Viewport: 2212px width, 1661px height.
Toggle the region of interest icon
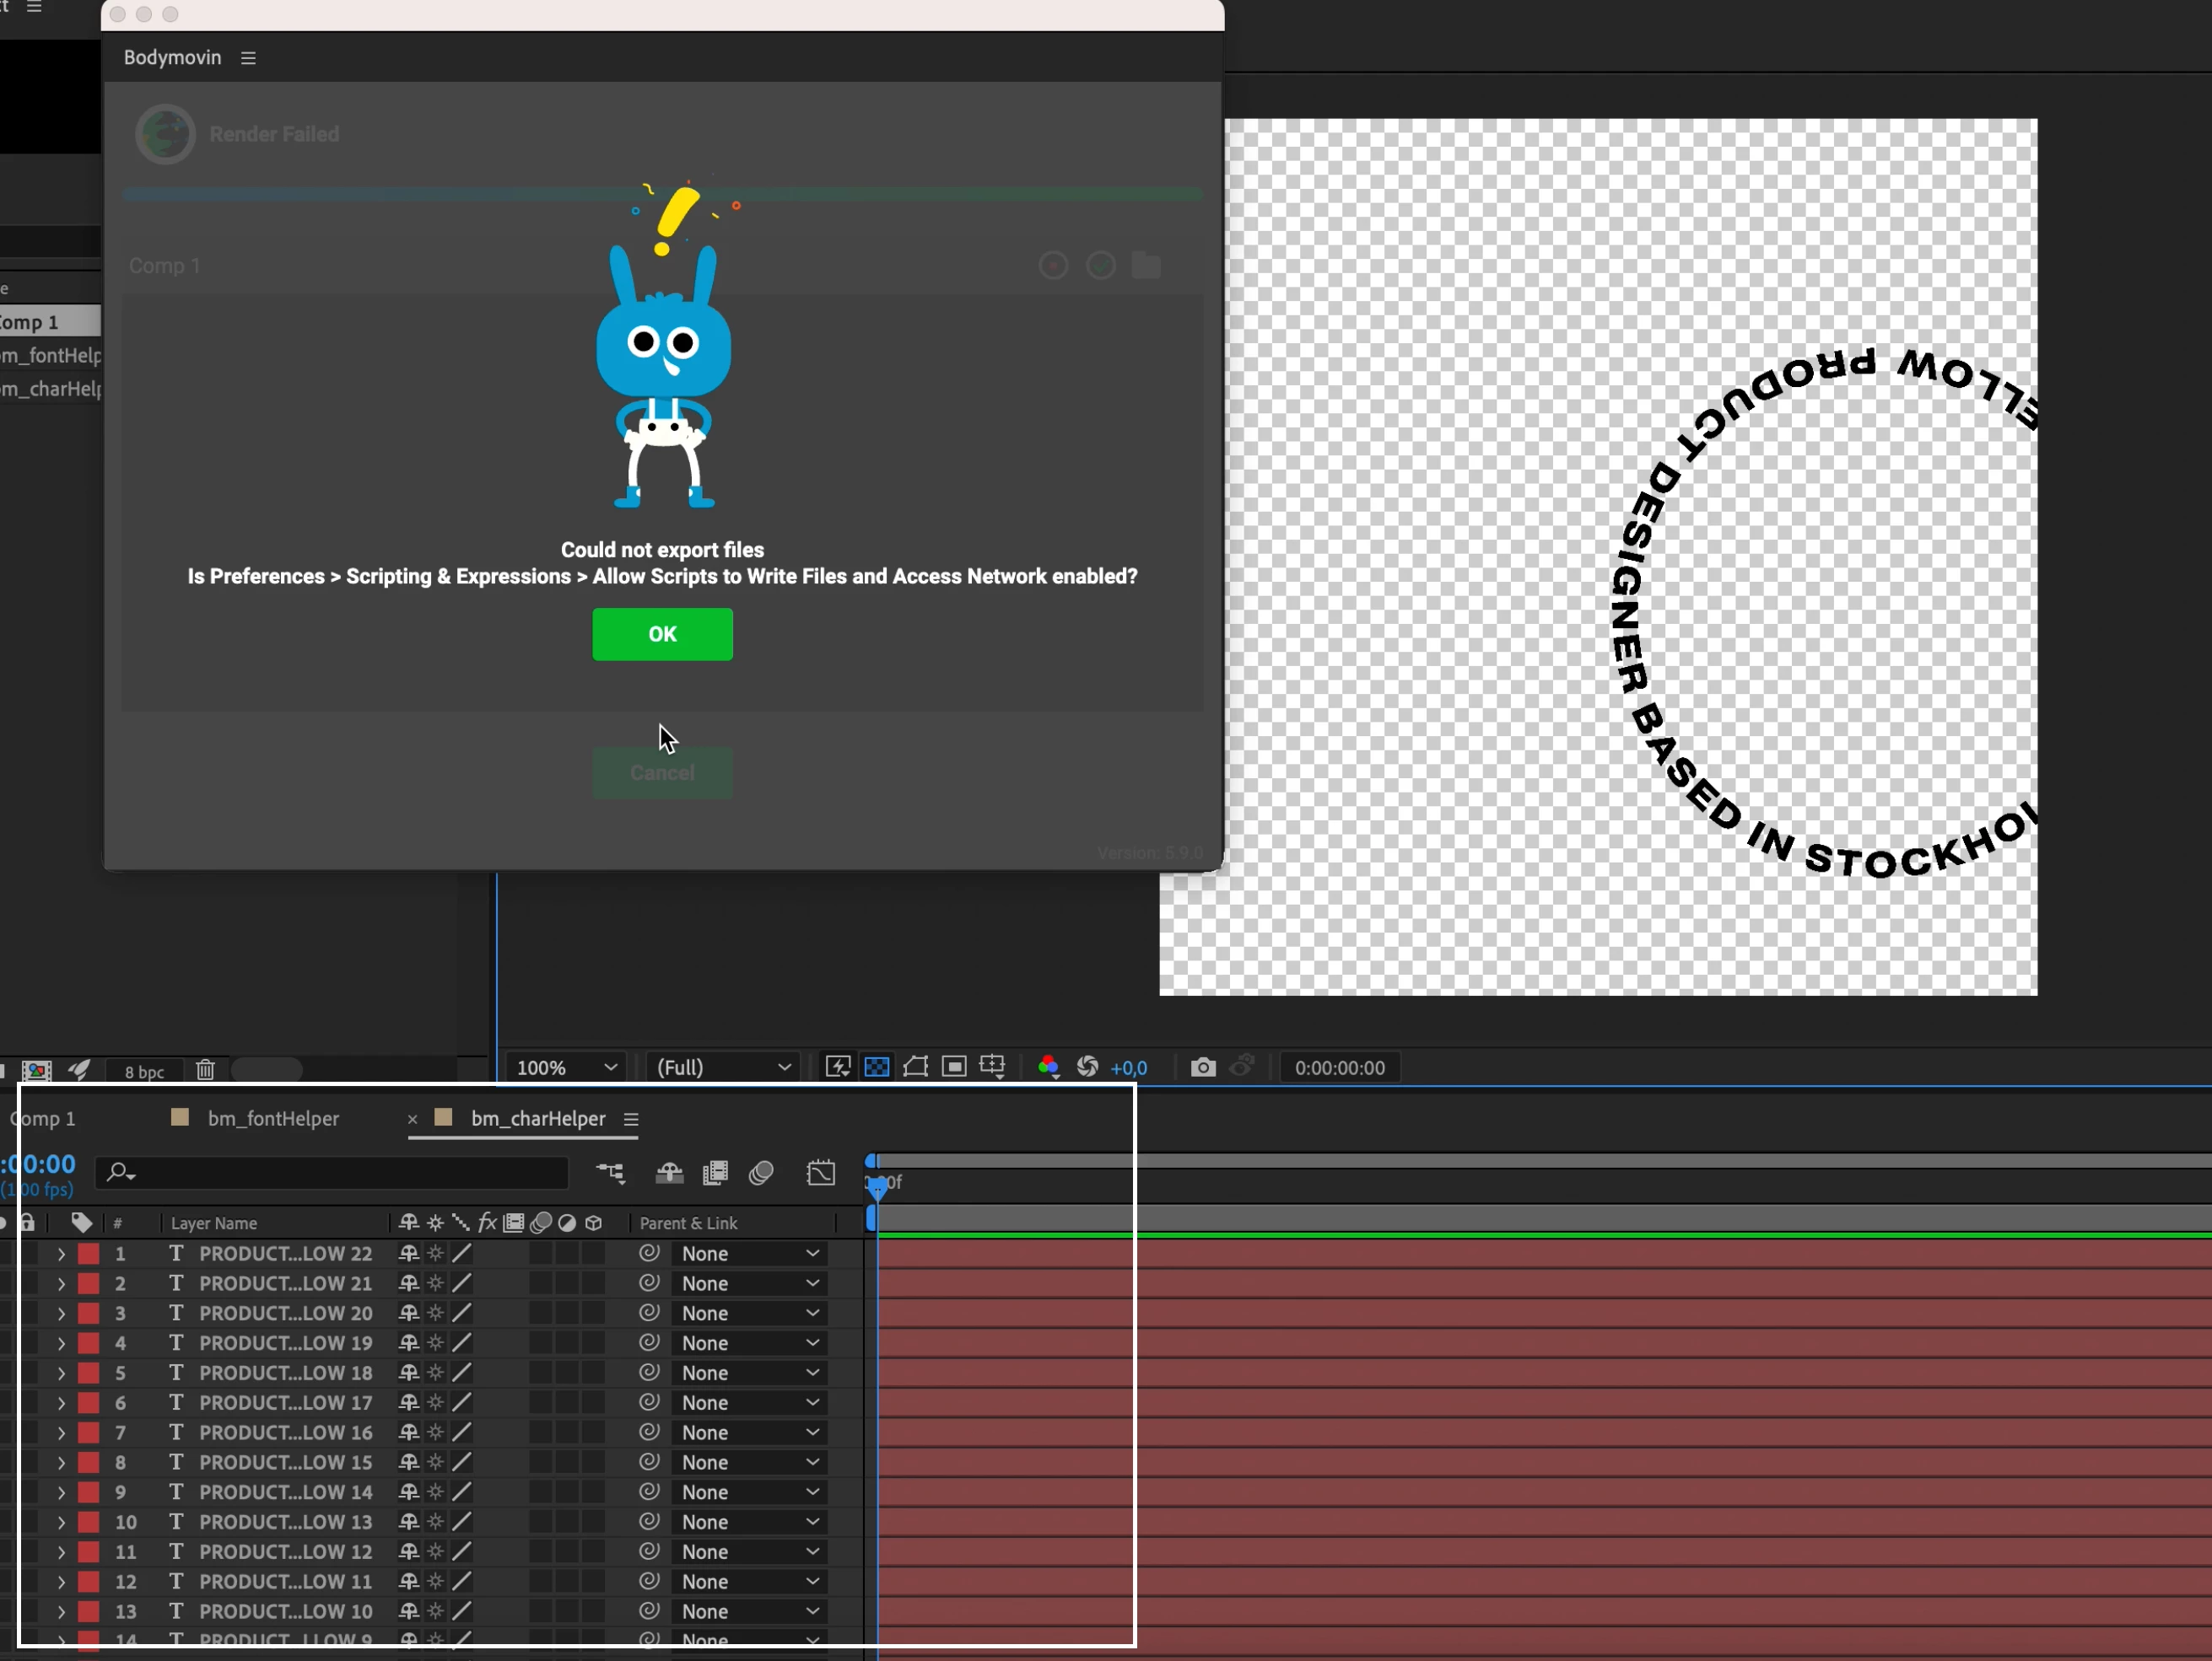[x=954, y=1067]
